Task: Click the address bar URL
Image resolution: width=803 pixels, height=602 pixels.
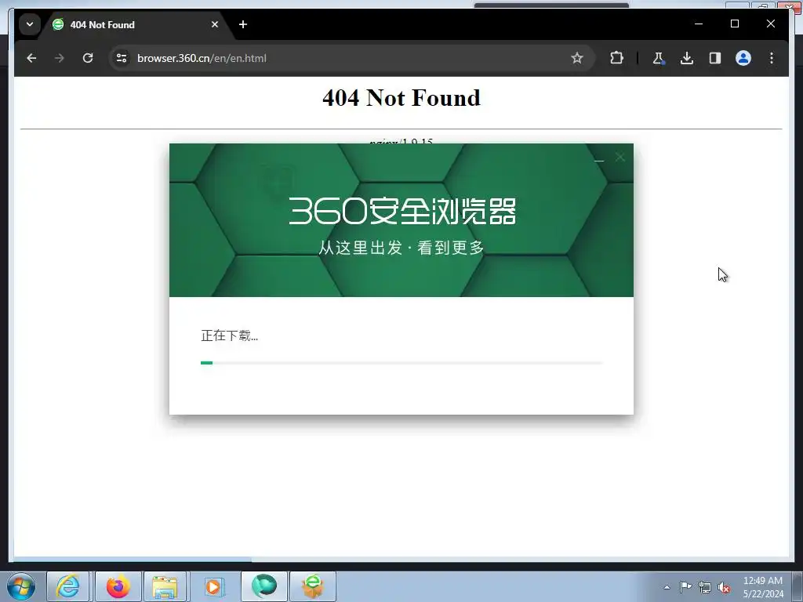Action: pyautogui.click(x=202, y=58)
